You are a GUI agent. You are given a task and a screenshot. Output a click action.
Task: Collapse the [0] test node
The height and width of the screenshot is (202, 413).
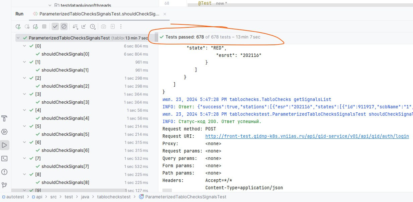click(25, 46)
